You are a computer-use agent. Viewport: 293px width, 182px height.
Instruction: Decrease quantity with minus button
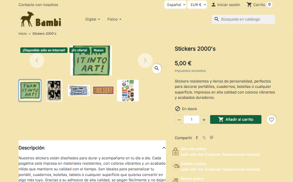pos(179,120)
